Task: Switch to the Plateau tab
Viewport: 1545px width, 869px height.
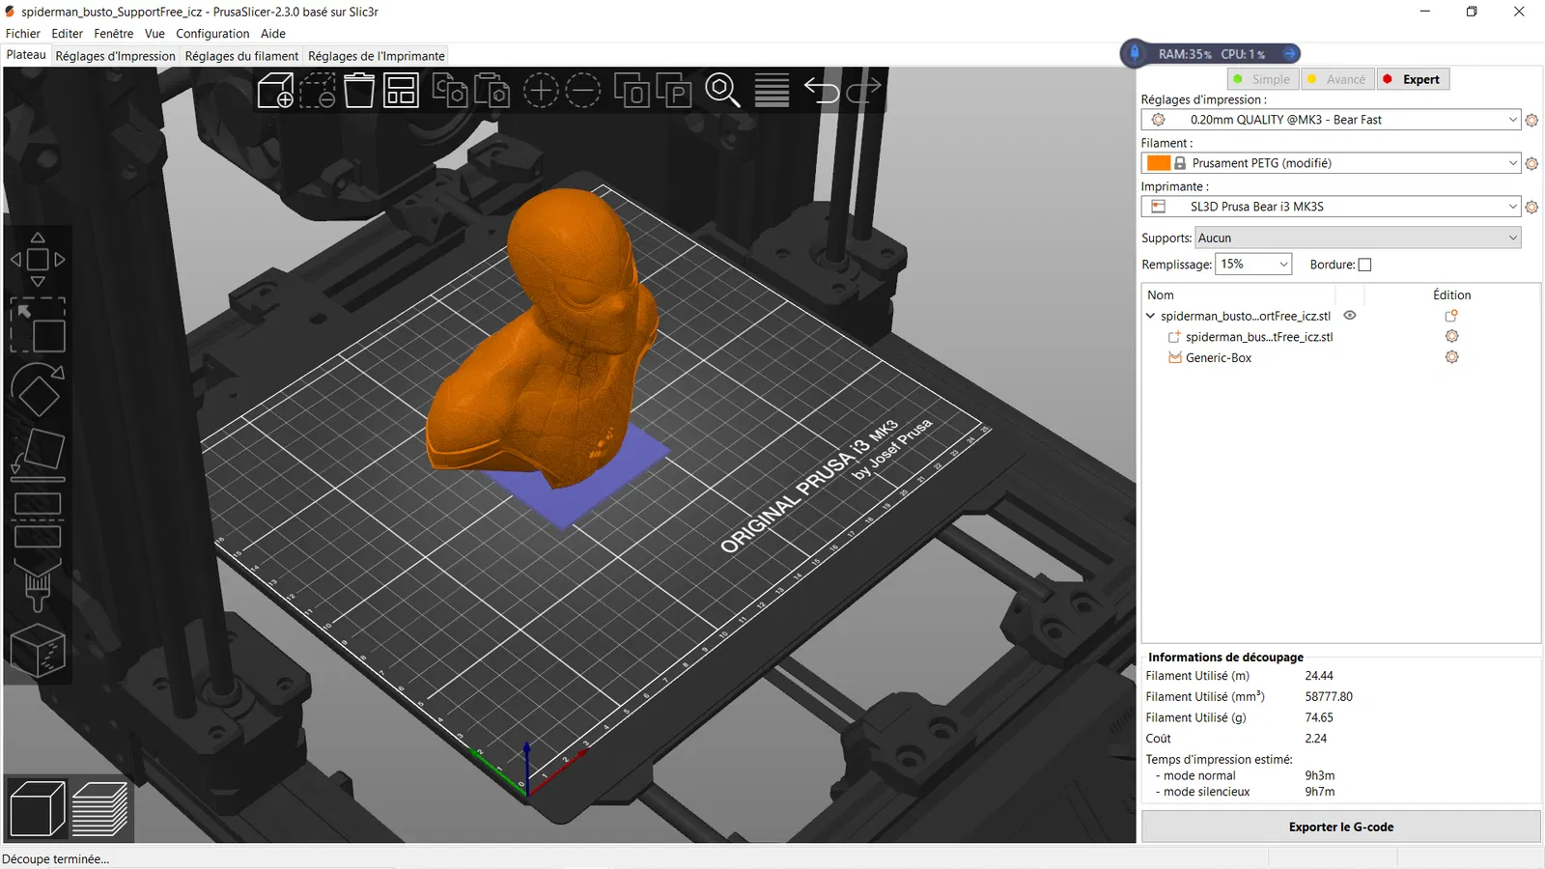Action: [x=26, y=55]
